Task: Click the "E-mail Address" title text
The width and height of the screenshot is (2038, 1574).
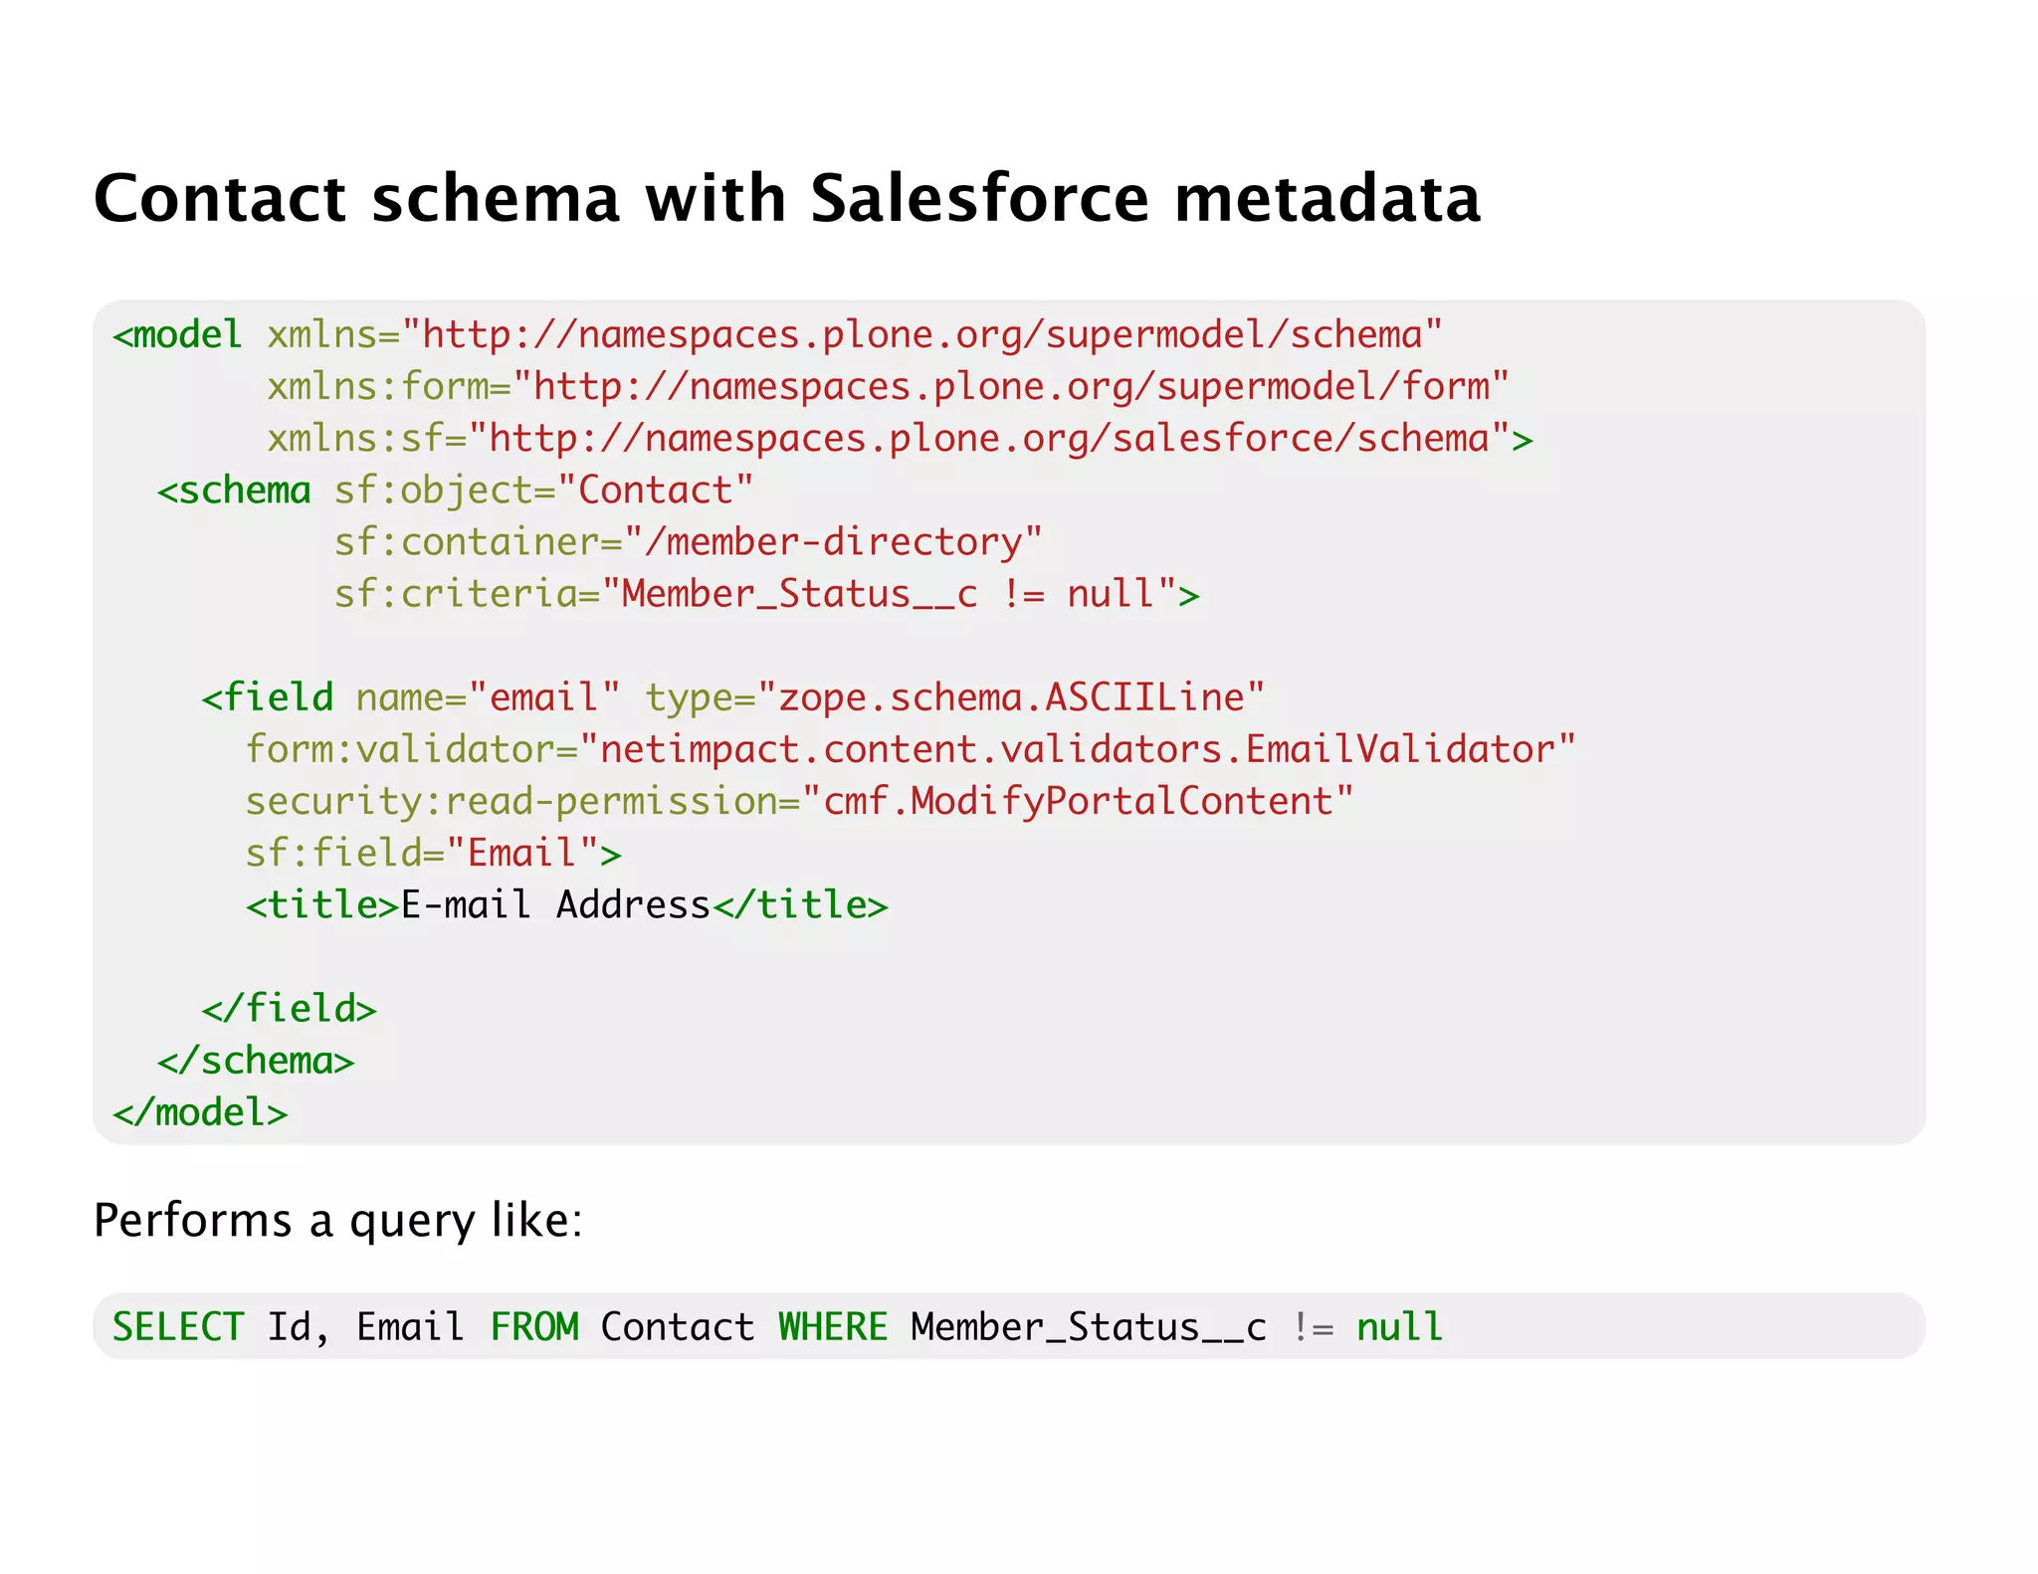Action: click(555, 904)
